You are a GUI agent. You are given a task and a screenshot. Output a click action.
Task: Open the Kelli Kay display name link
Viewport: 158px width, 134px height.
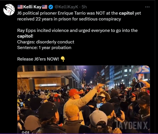[x=32, y=7]
